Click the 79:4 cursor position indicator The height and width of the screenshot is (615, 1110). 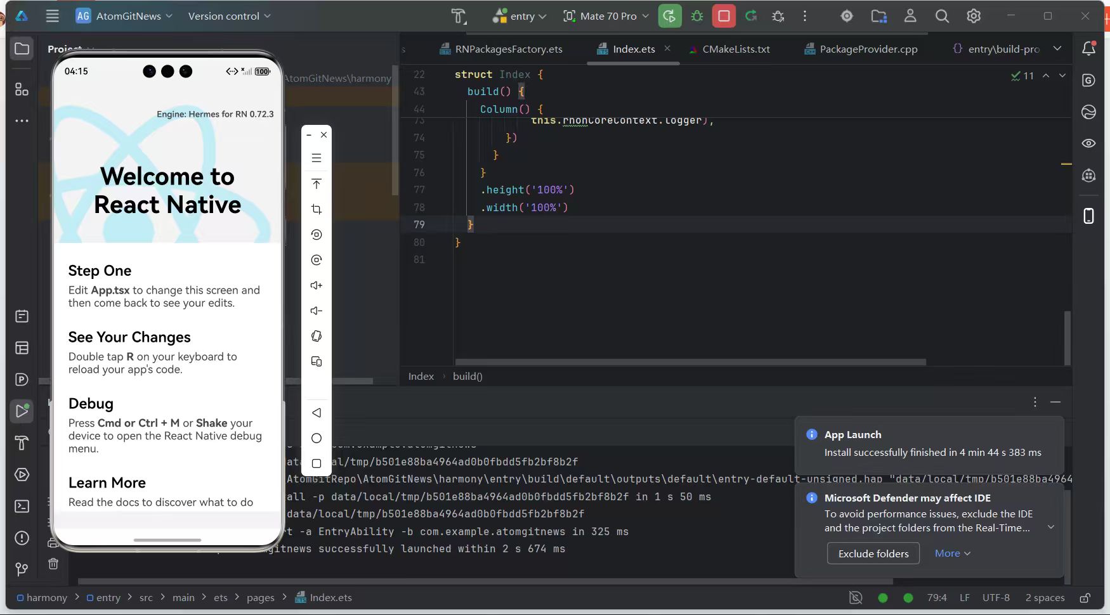tap(937, 597)
